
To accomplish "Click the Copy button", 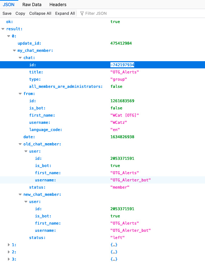I will (x=20, y=13).
